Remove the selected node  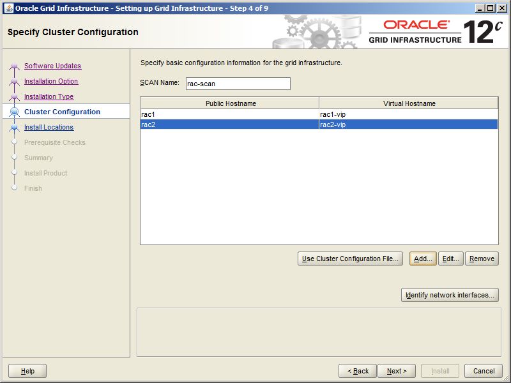pyautogui.click(x=482, y=259)
